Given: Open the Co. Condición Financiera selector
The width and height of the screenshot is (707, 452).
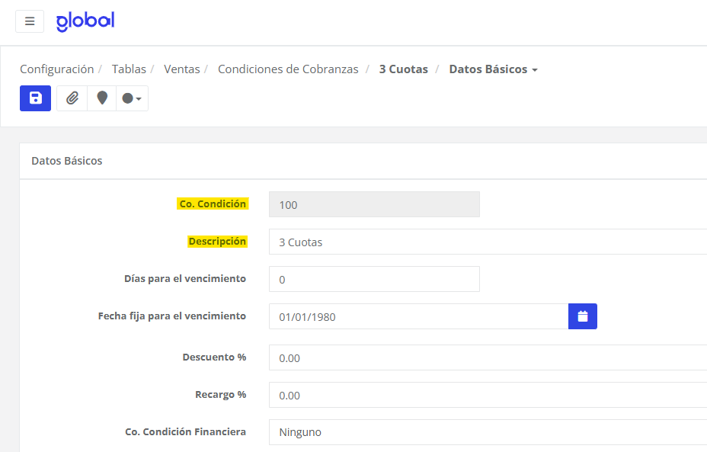Looking at the screenshot, I should click(488, 432).
